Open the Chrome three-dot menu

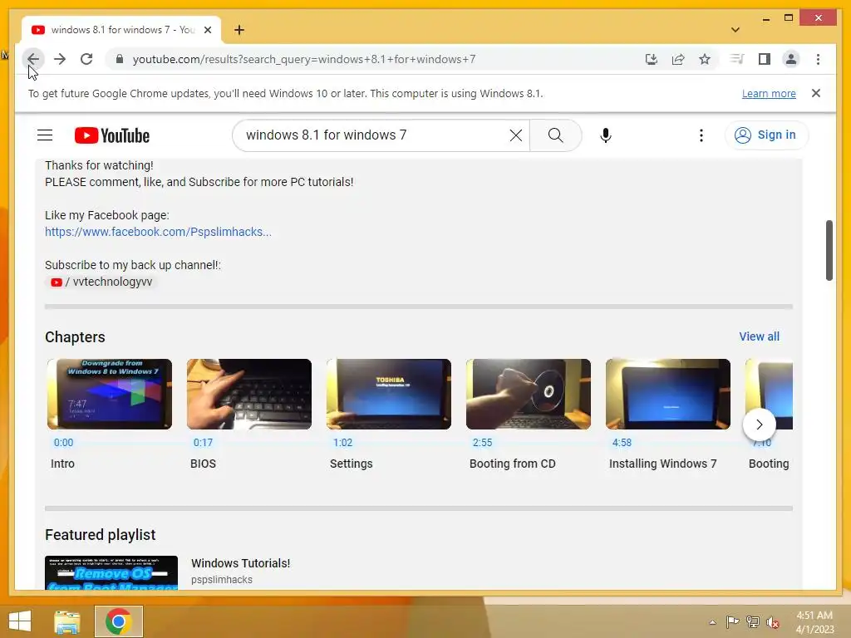coord(818,59)
